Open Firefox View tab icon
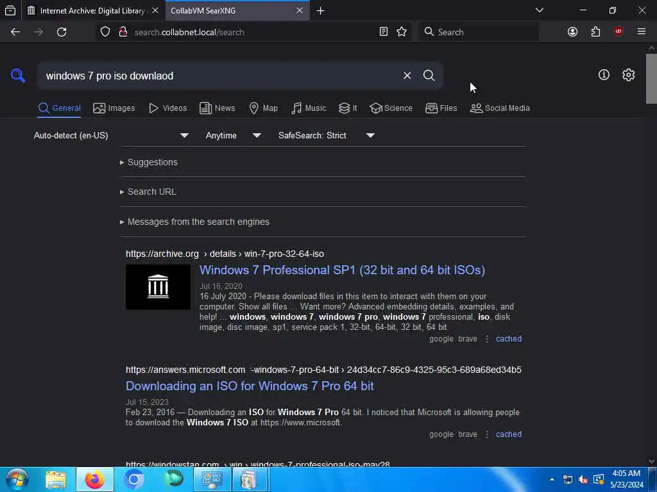This screenshot has height=492, width=657. [10, 11]
